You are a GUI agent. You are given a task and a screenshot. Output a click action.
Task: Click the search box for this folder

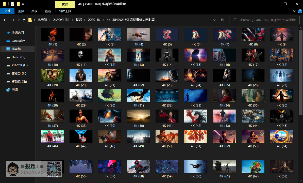264,20
